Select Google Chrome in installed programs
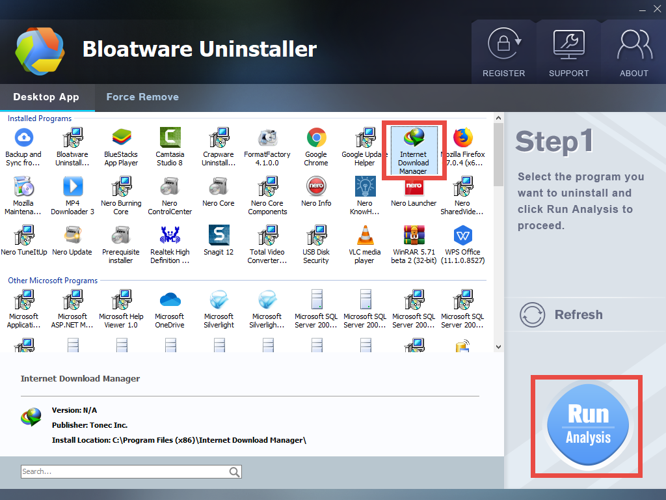The image size is (666, 500). (x=316, y=146)
